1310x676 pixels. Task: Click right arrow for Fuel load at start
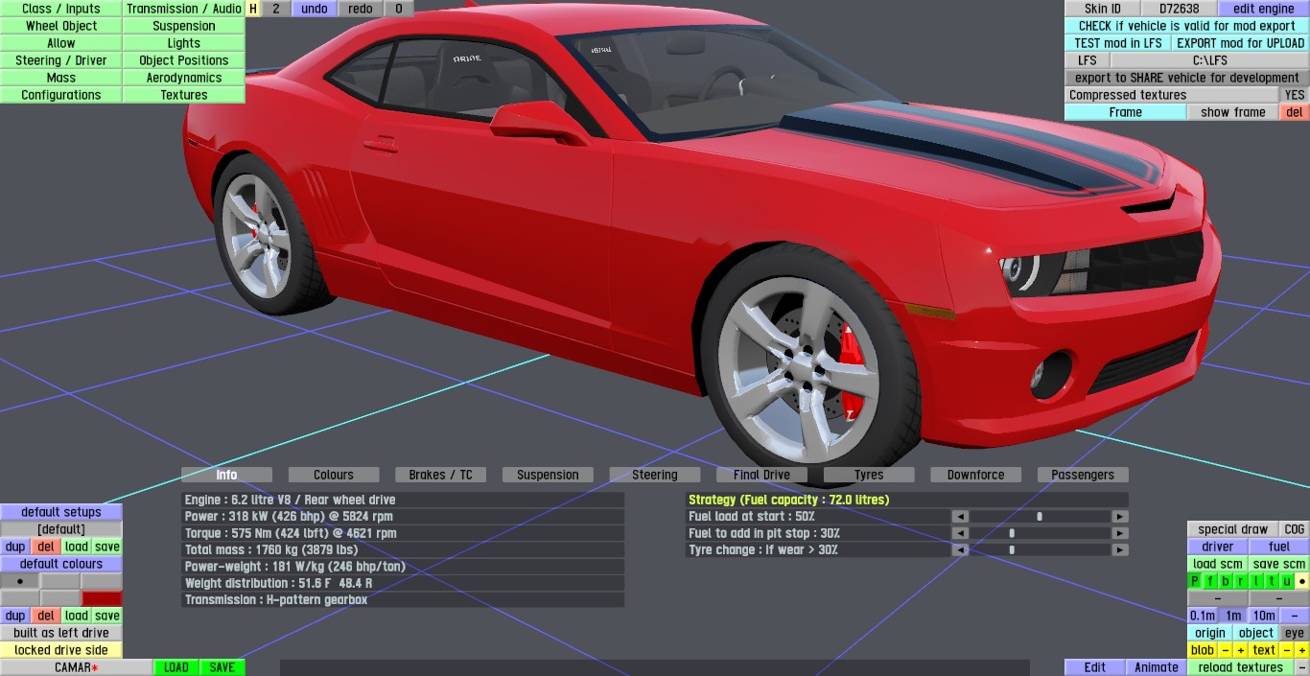point(1119,516)
